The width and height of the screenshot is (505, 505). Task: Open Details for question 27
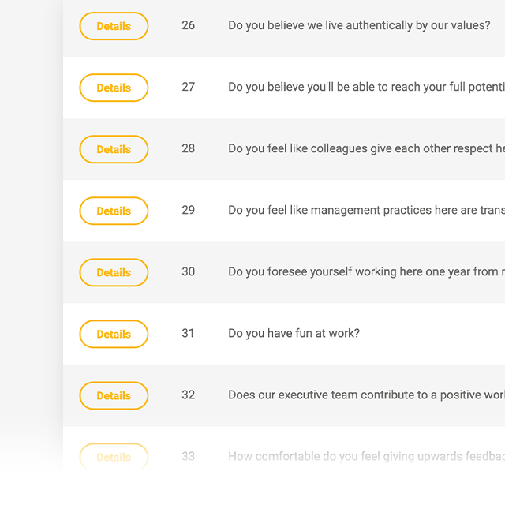tap(114, 88)
